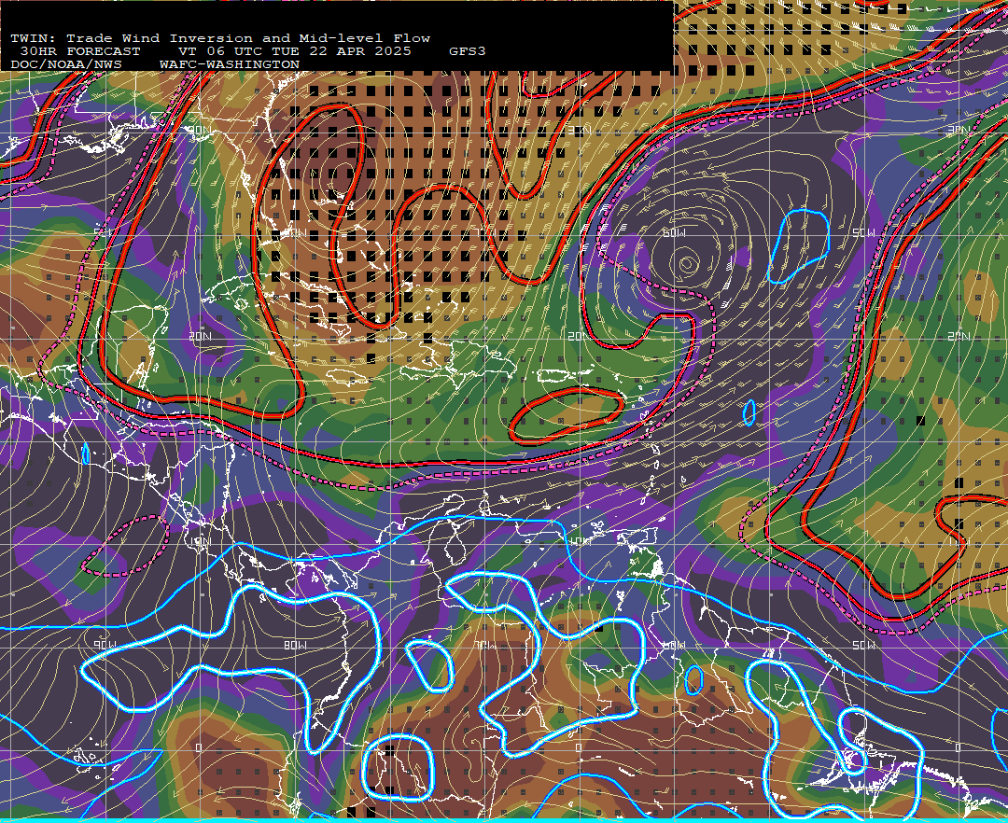The image size is (1008, 823).
Task: Click the "DOC/NOAA/NWS" source text
Action: point(65,65)
